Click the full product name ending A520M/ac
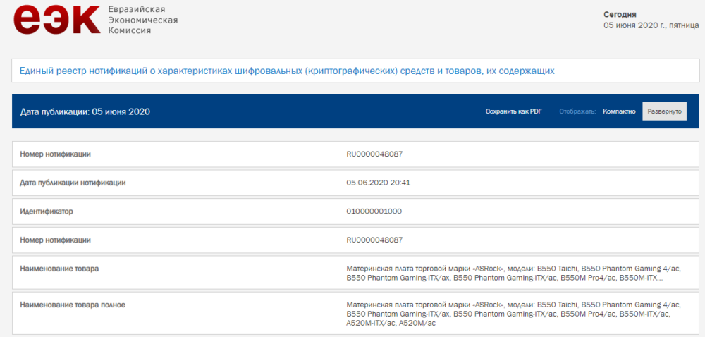Image resolution: width=705 pixels, height=337 pixels. click(514, 314)
